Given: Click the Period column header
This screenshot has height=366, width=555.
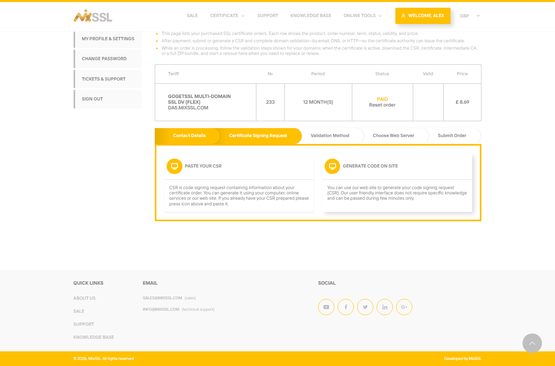Looking at the screenshot, I should [318, 74].
